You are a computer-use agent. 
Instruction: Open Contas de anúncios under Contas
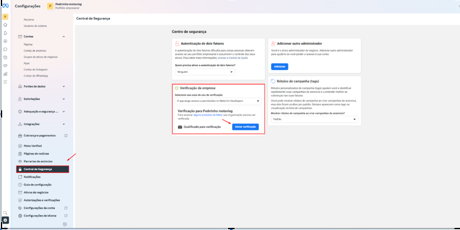click(x=35, y=51)
